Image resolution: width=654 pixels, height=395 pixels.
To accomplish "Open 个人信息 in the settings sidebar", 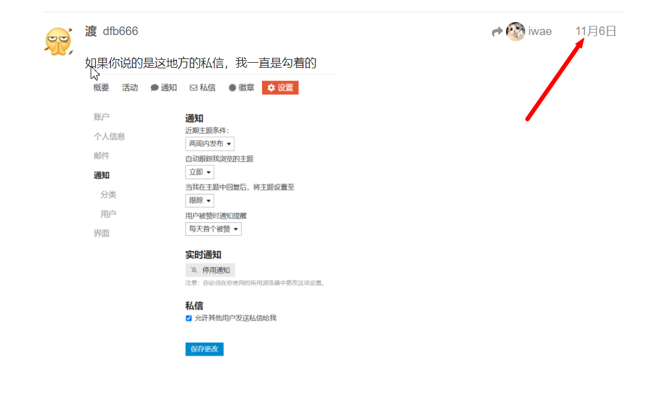I will [x=109, y=136].
